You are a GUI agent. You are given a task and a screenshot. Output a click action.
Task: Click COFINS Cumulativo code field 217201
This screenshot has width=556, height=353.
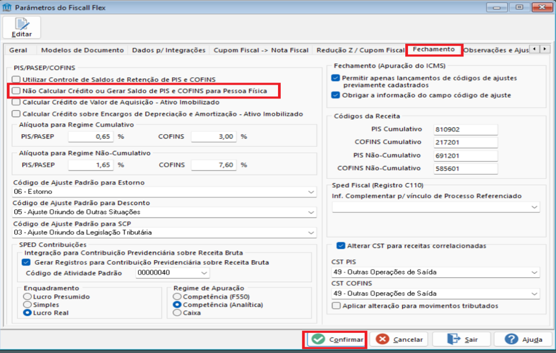[465, 142]
